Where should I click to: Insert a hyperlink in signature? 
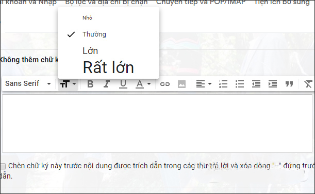(x=165, y=84)
